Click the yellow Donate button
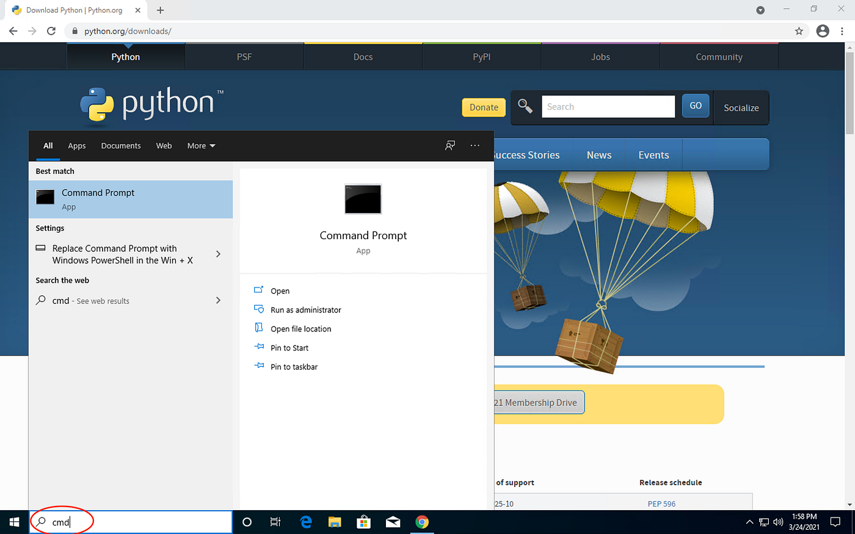The image size is (855, 534). 484,107
